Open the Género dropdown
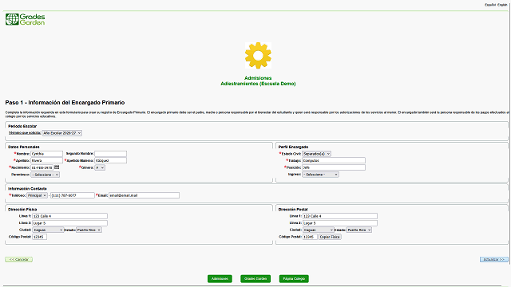This screenshot has height=287, width=511. [x=100, y=167]
